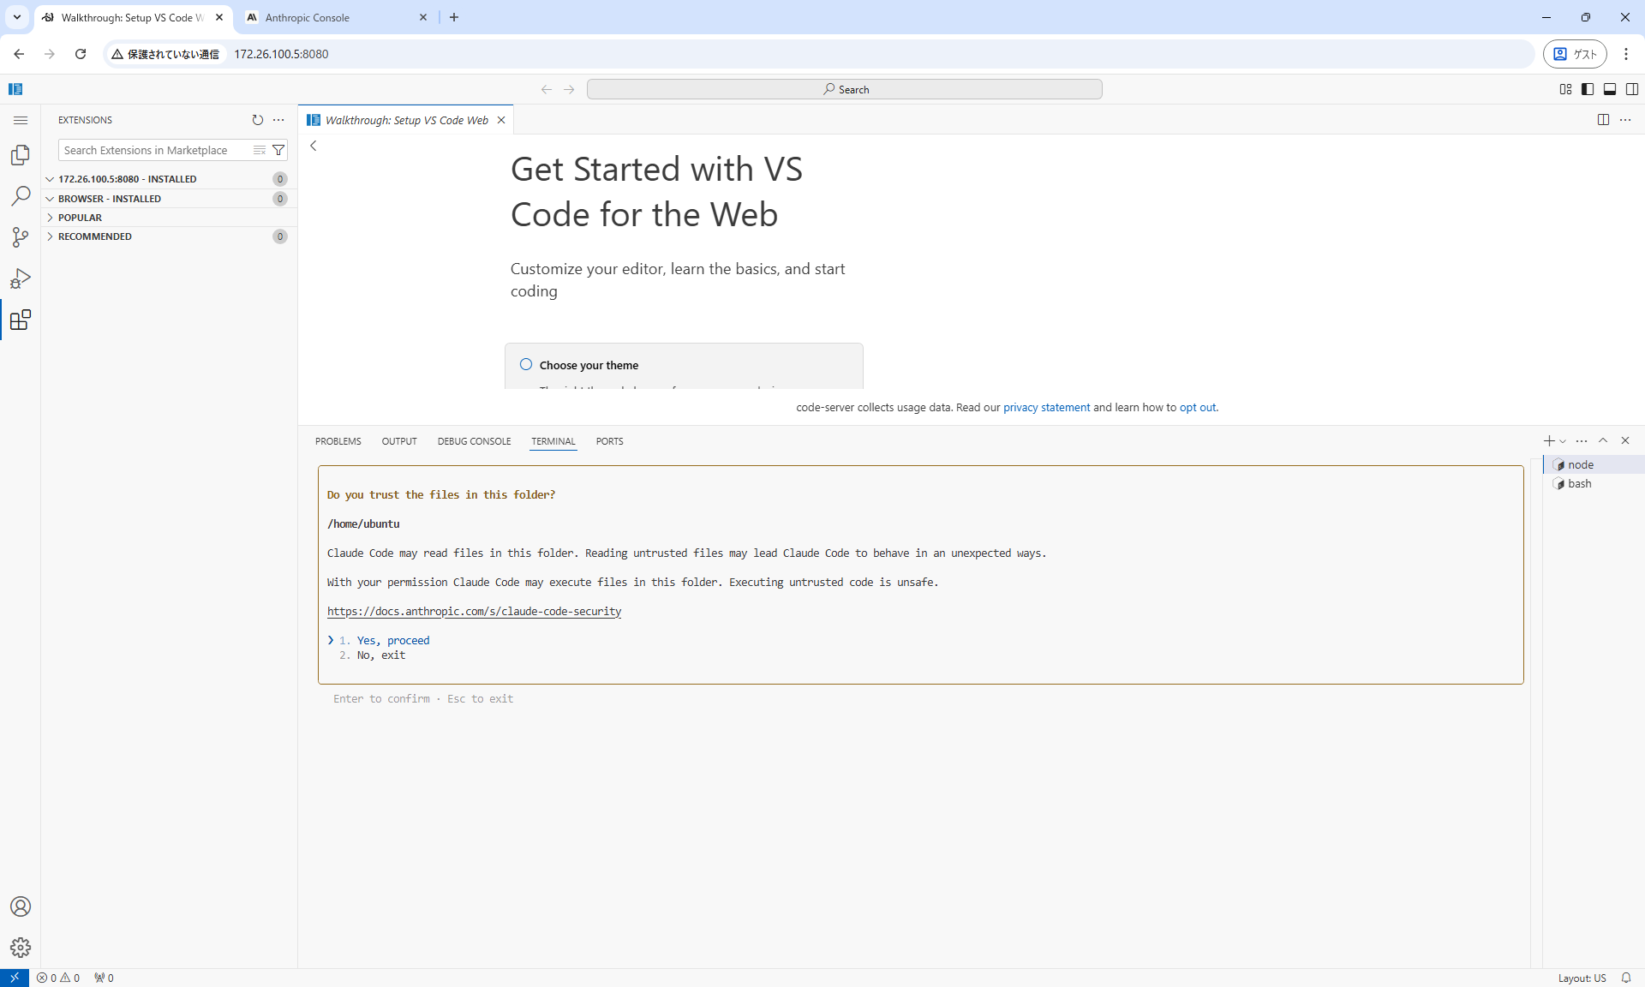Go back from walkthrough page
The image size is (1645, 987).
click(314, 146)
